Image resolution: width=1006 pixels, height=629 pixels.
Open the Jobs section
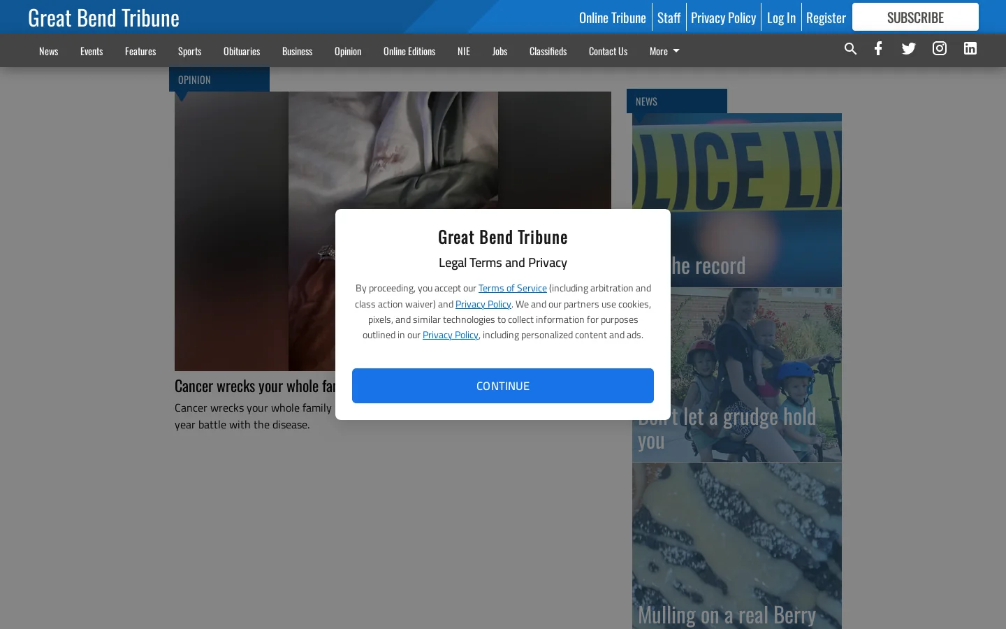click(x=500, y=51)
